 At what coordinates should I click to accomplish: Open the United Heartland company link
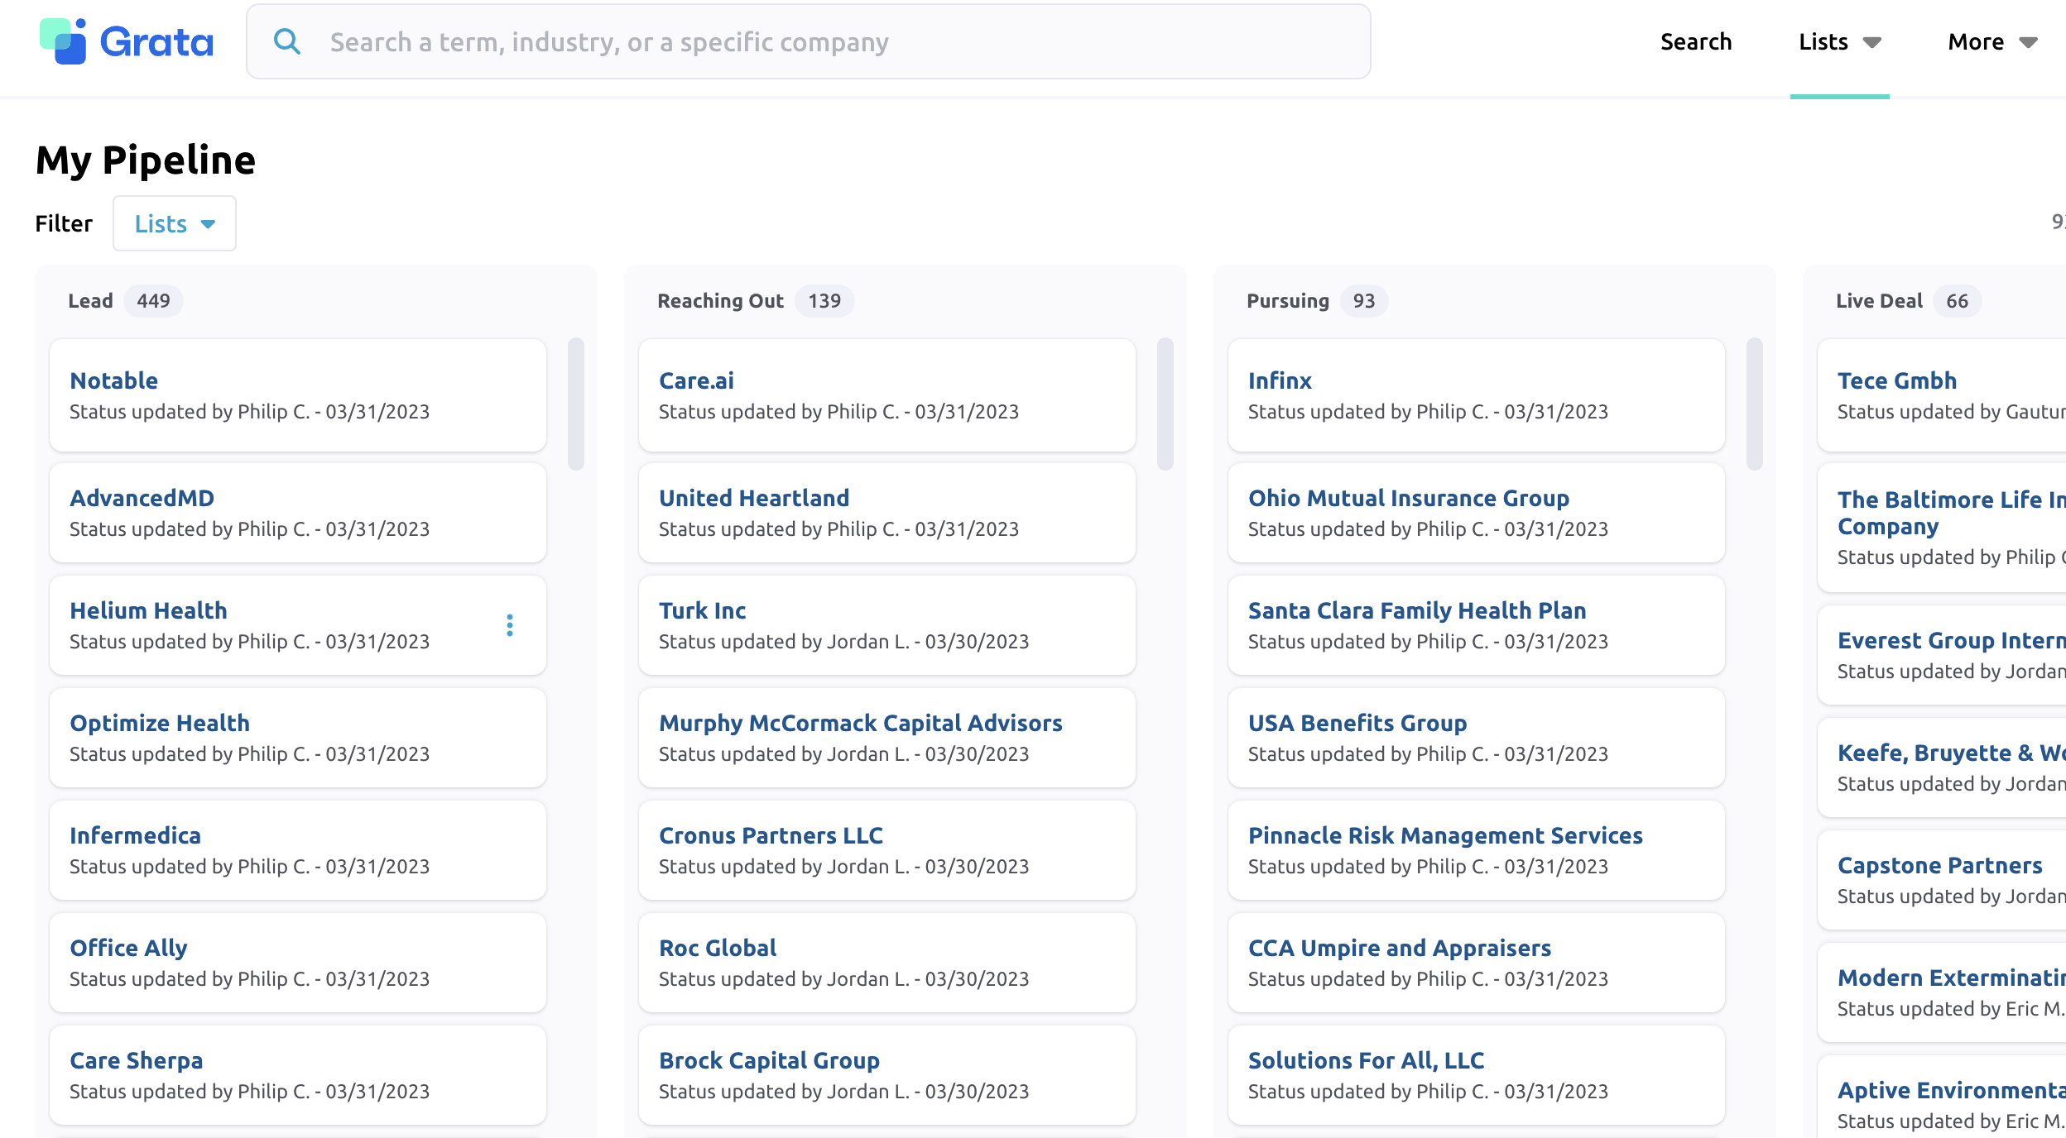coord(754,498)
